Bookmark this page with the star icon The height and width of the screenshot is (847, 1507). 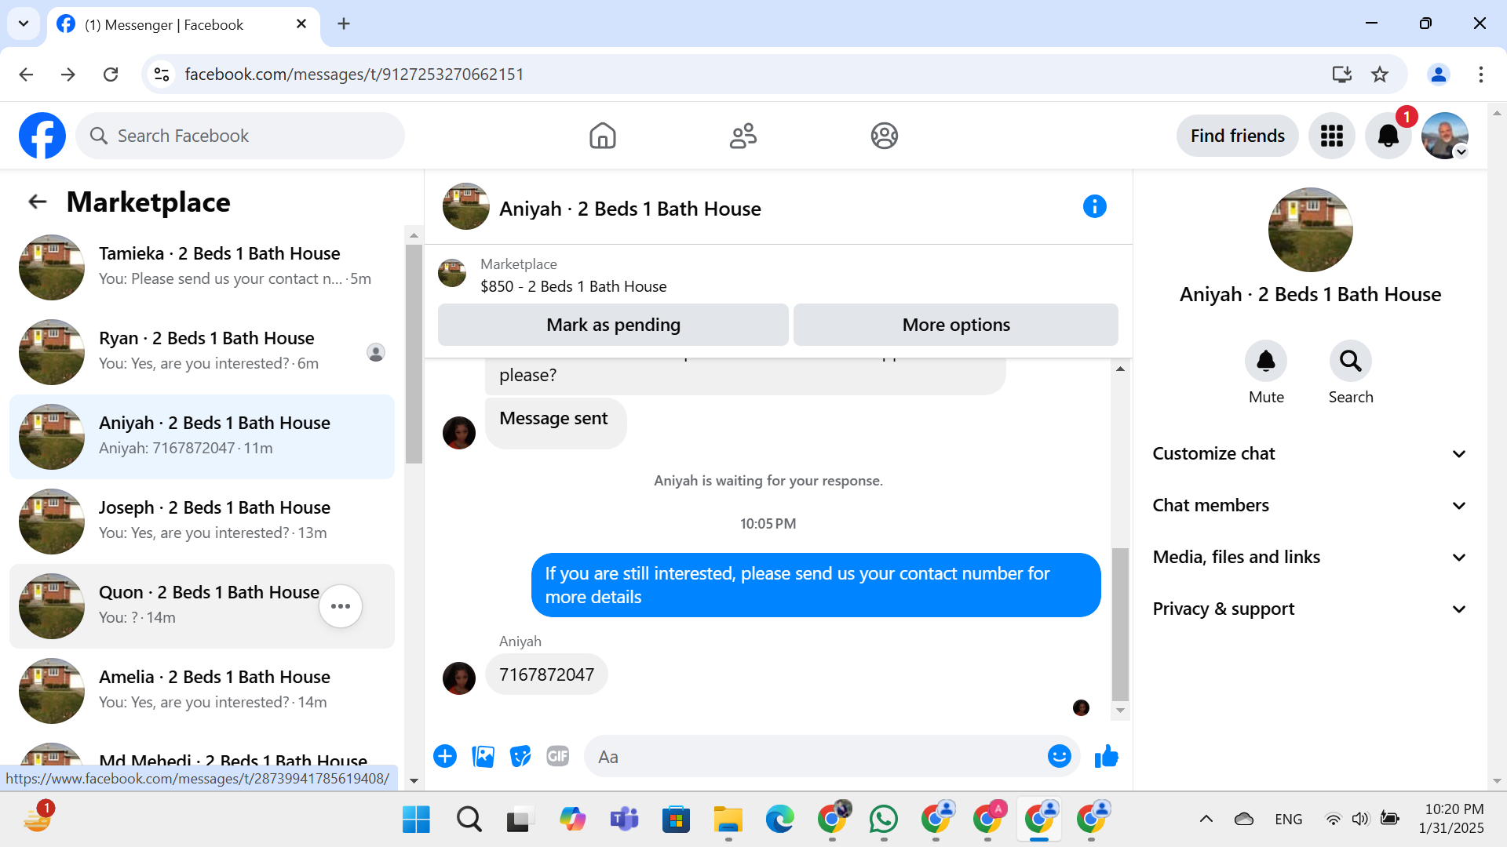click(x=1380, y=75)
